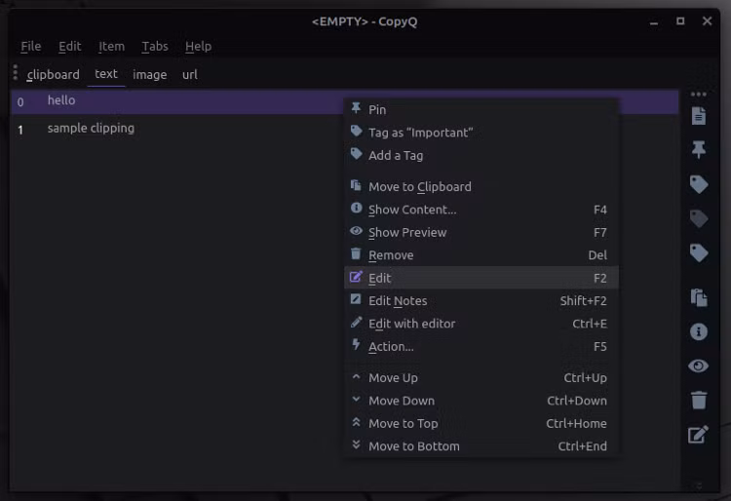The width and height of the screenshot is (731, 501).
Task: Click the New Item document icon in sidebar
Action: (699, 116)
